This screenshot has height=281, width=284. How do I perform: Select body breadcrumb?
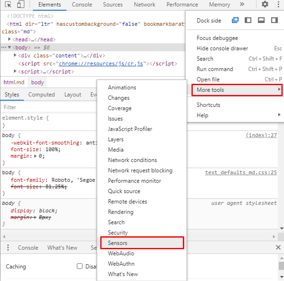click(x=37, y=82)
